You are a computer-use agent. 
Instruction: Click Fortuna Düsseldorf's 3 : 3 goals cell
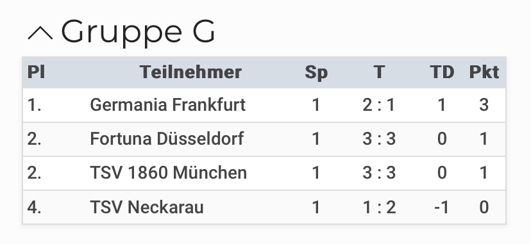click(x=379, y=139)
